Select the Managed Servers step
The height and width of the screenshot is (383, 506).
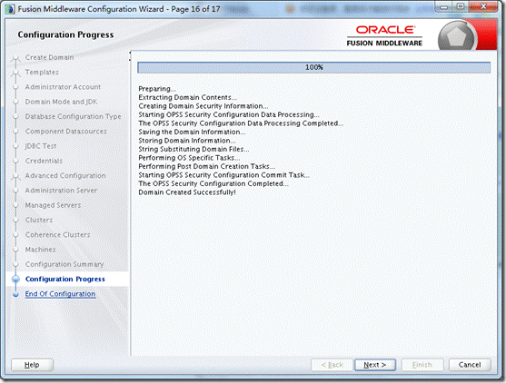pyautogui.click(x=53, y=205)
